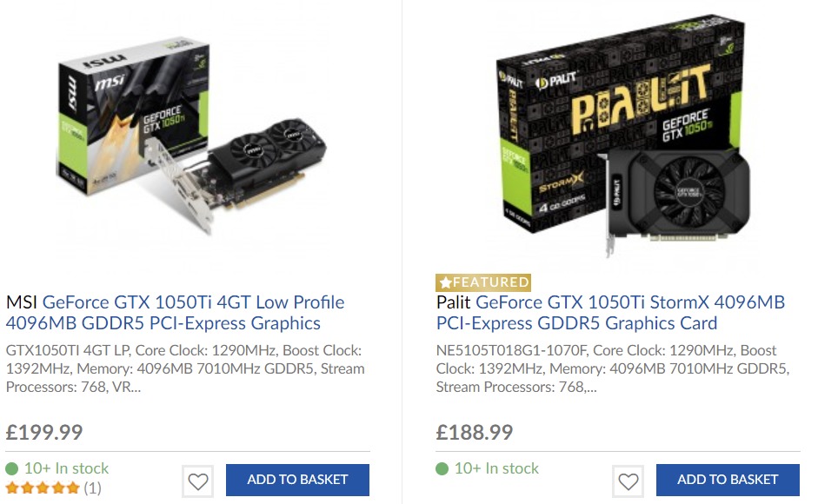Click "10+ In stock" text under Palit card
This screenshot has height=504, width=818.
496,468
